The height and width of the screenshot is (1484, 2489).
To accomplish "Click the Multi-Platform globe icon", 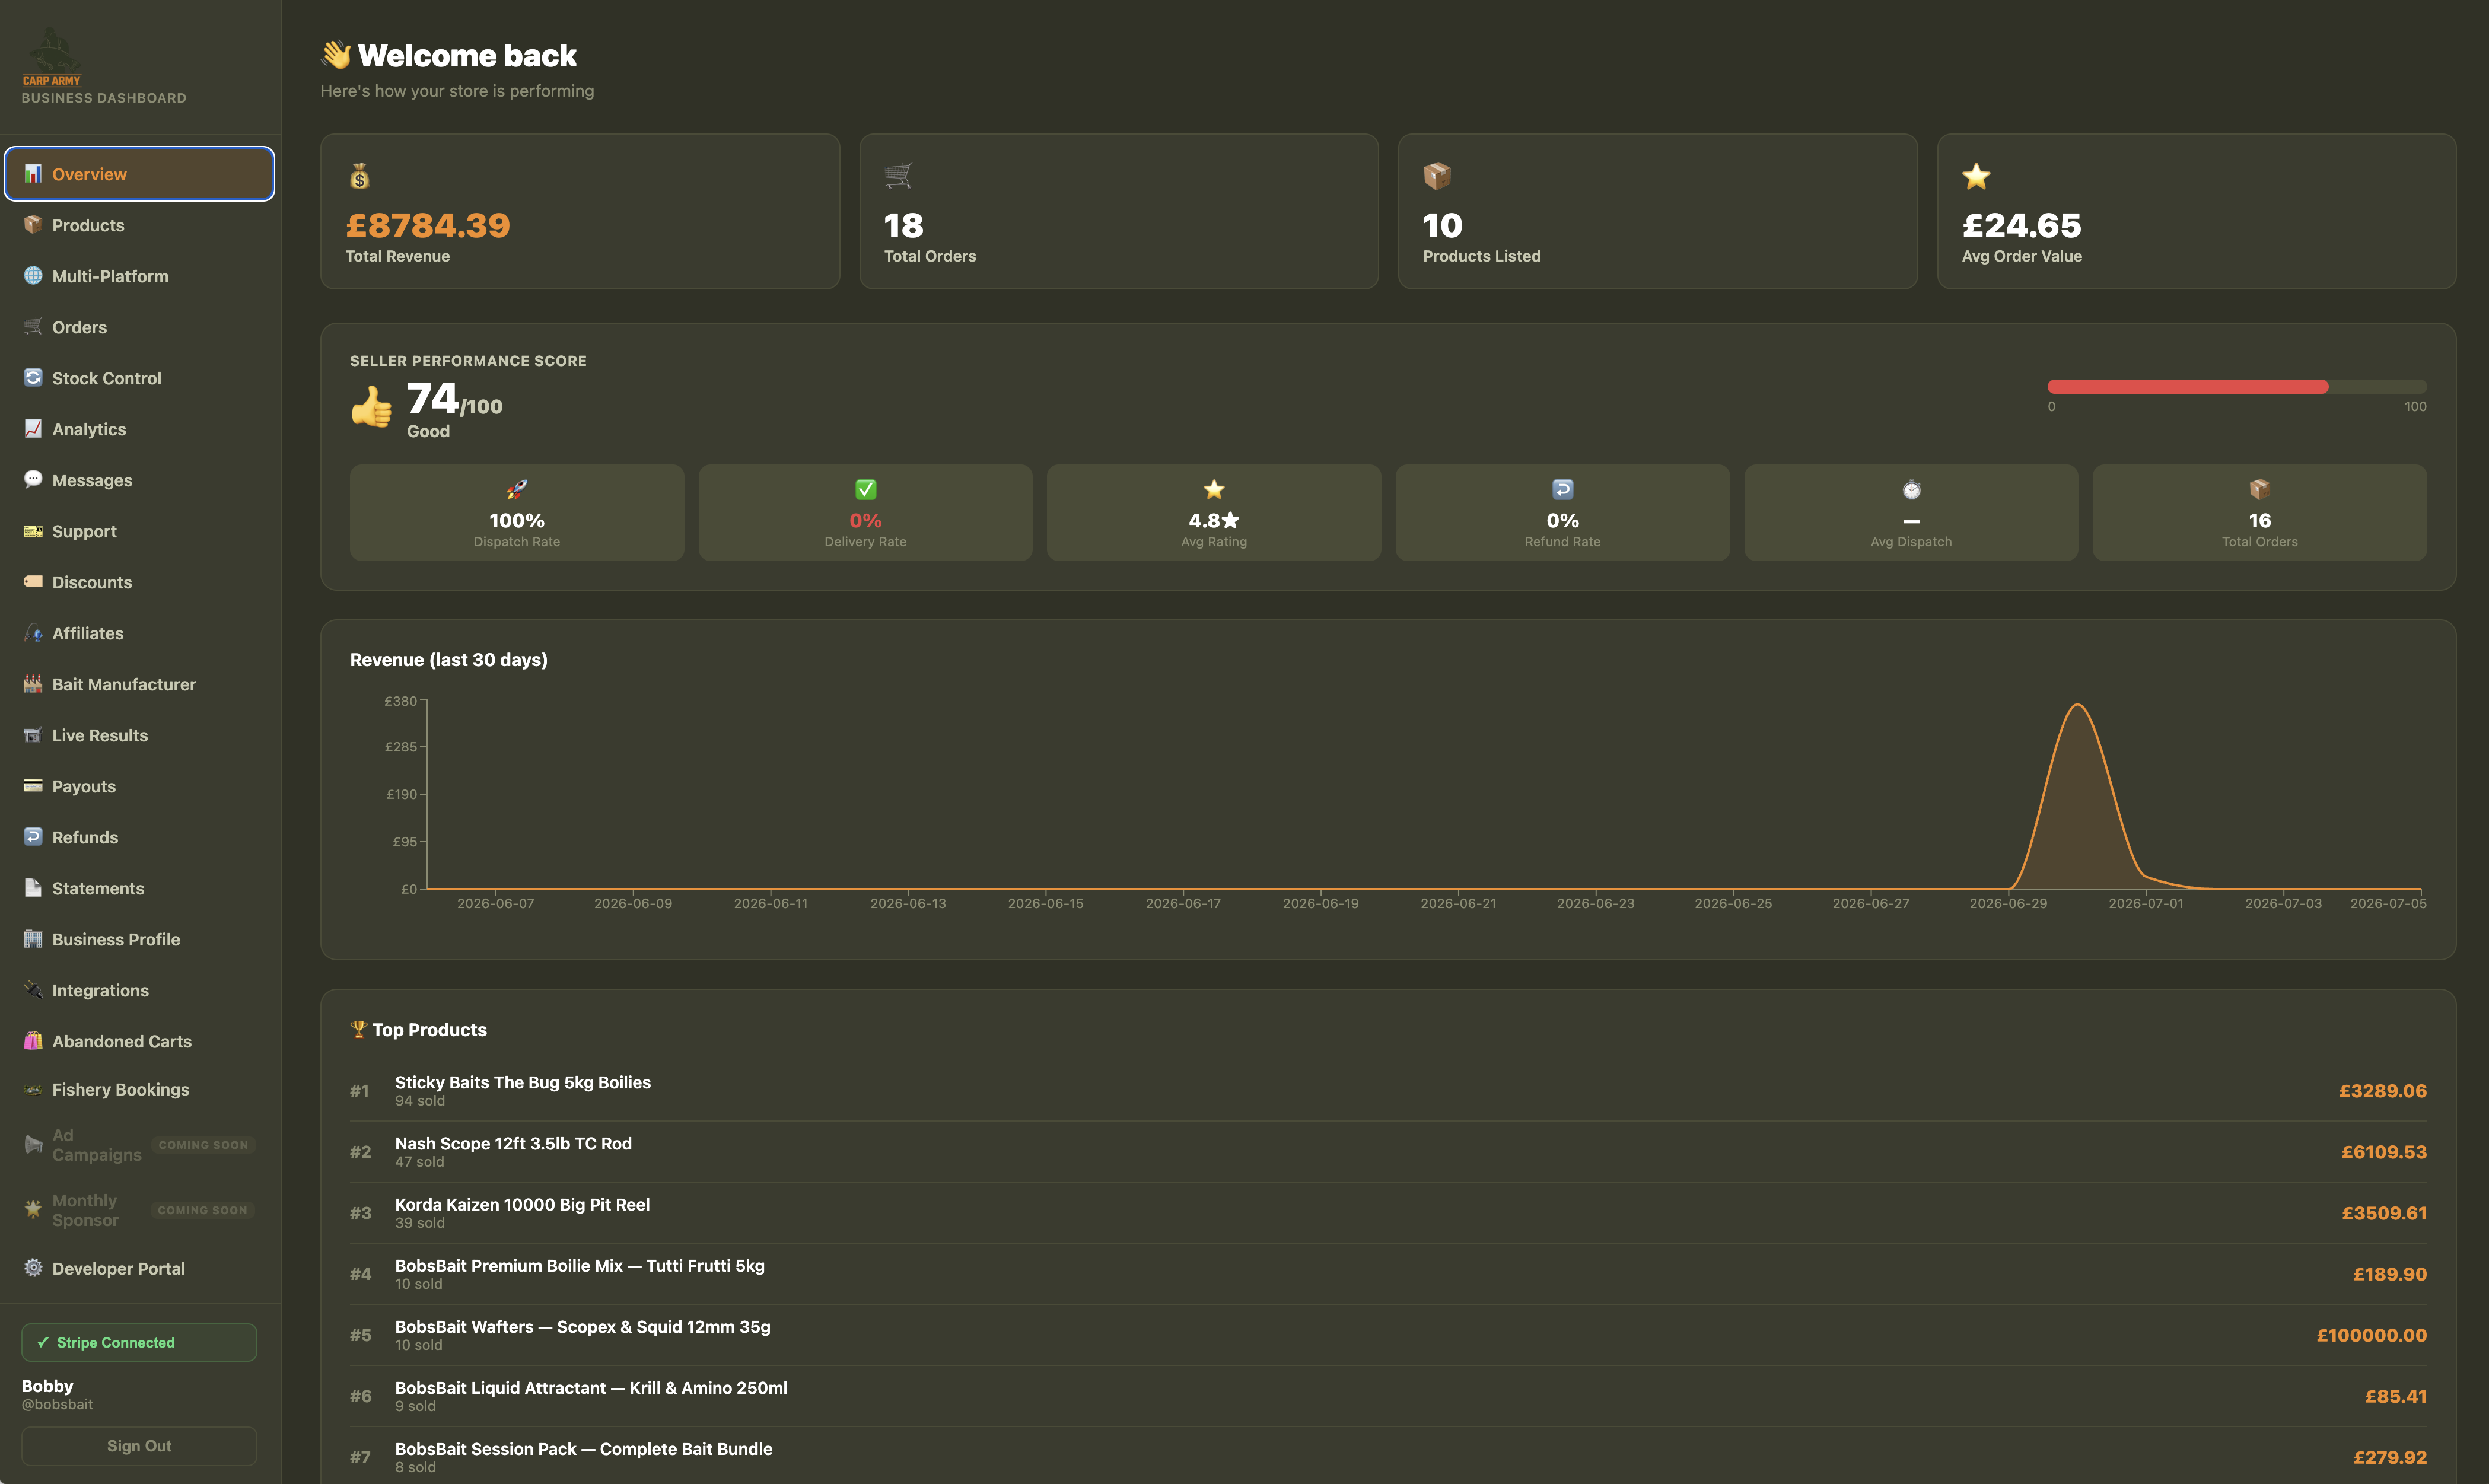I will click(x=33, y=276).
